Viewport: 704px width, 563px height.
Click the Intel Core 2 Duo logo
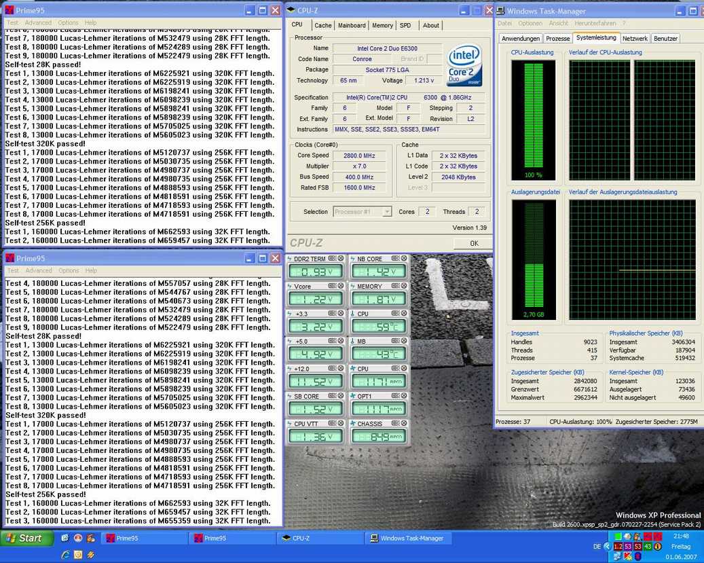[464, 65]
